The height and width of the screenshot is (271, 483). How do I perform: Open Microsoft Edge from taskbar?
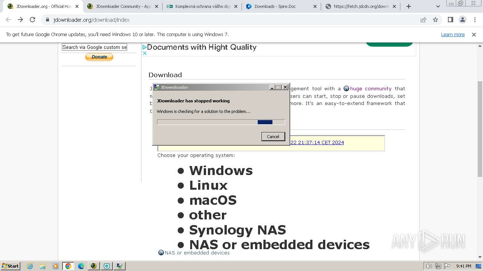pyautogui.click(x=81, y=266)
